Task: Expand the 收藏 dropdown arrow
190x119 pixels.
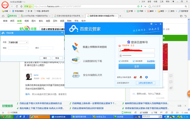Action: click(x=10, y=11)
